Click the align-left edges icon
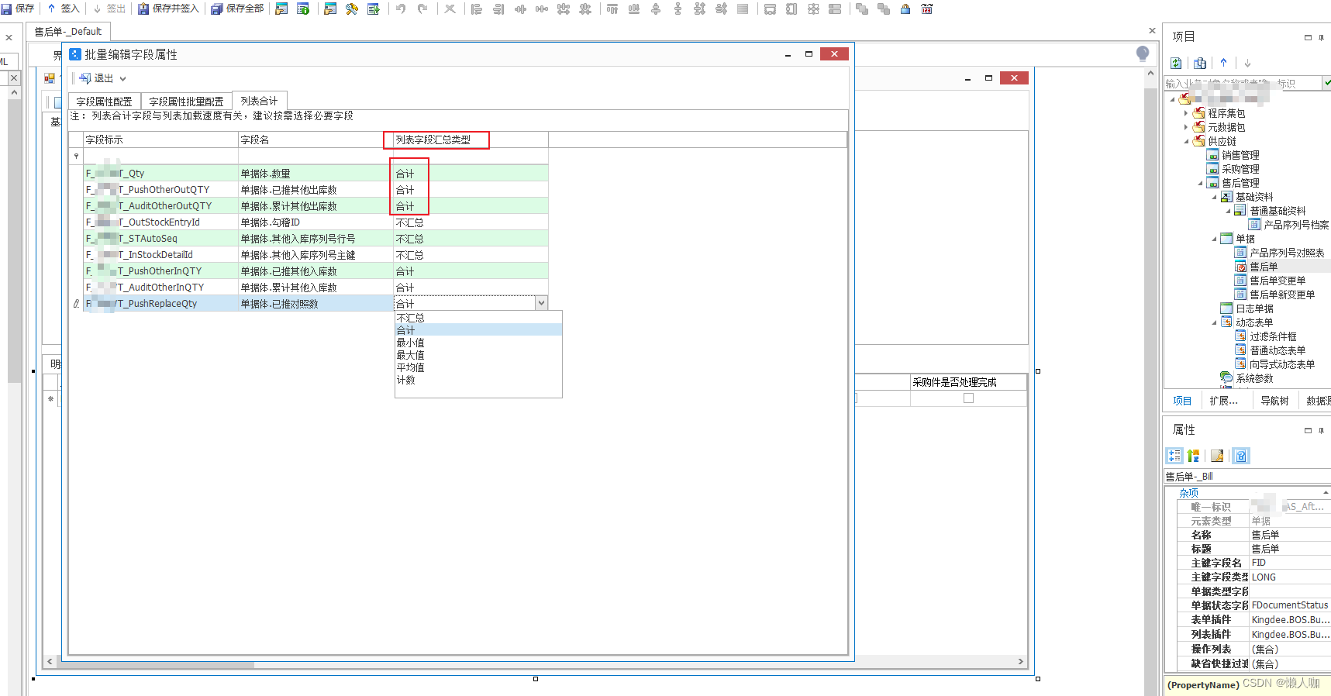1331x696 pixels. (x=477, y=9)
